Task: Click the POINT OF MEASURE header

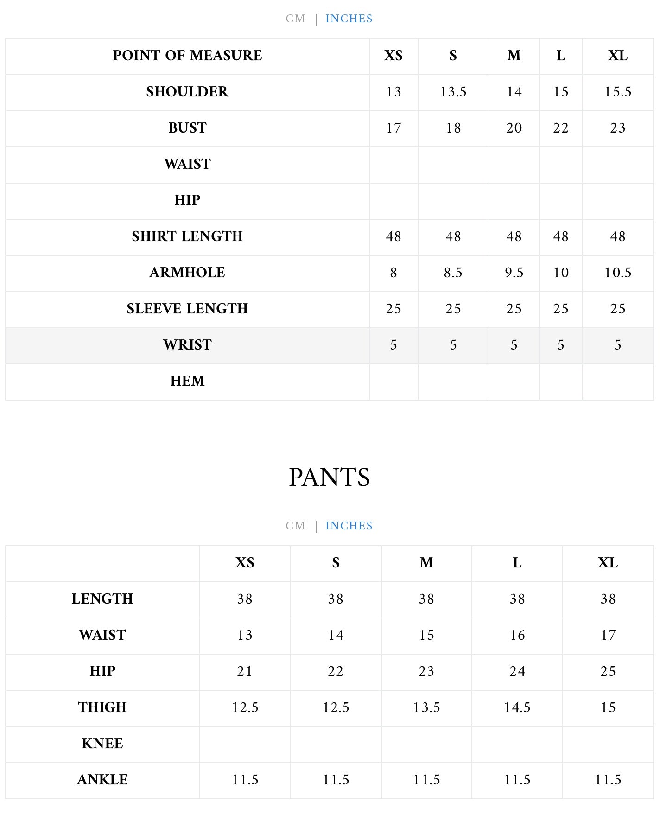Action: click(x=187, y=56)
